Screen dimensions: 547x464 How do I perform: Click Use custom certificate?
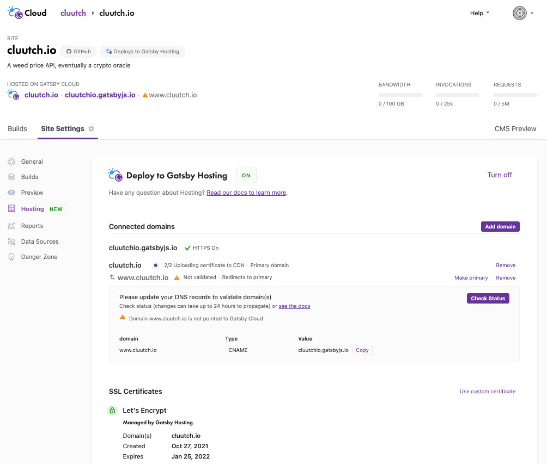point(488,392)
